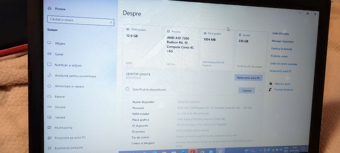Click the info icon beside Specificațiile dispozitivului
Viewport: 340px width, 153px height.
(128, 89)
